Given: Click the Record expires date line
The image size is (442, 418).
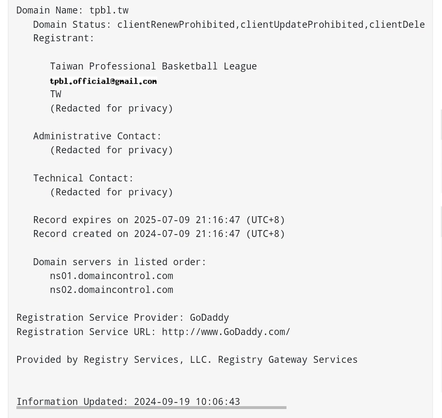Looking at the screenshot, I should coord(159,220).
